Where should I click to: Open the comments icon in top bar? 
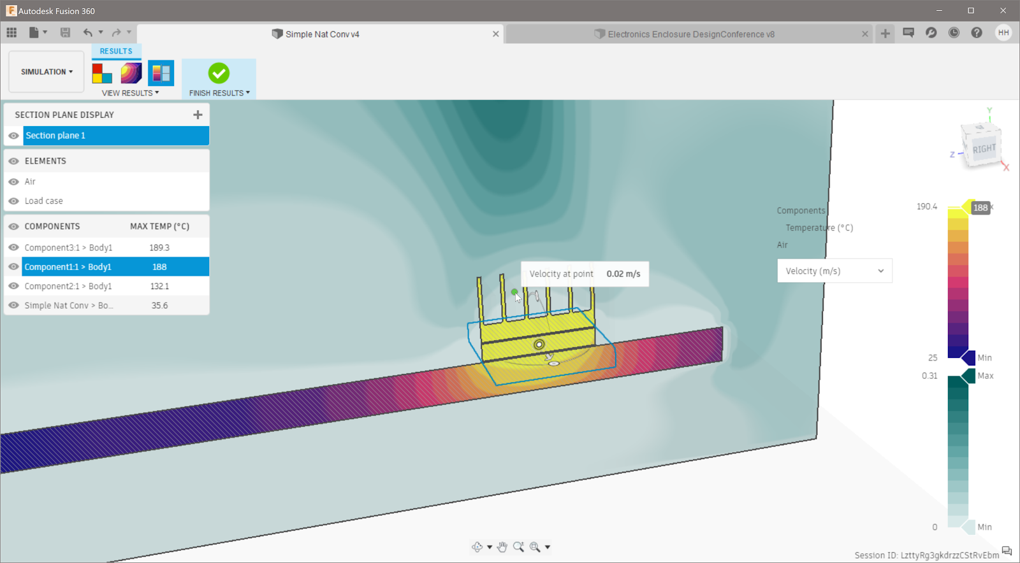(x=908, y=32)
